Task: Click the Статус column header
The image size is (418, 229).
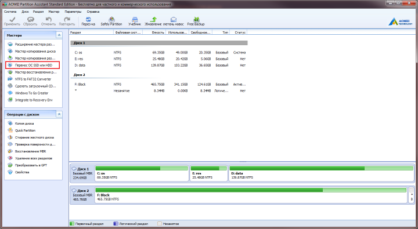Action: point(238,32)
